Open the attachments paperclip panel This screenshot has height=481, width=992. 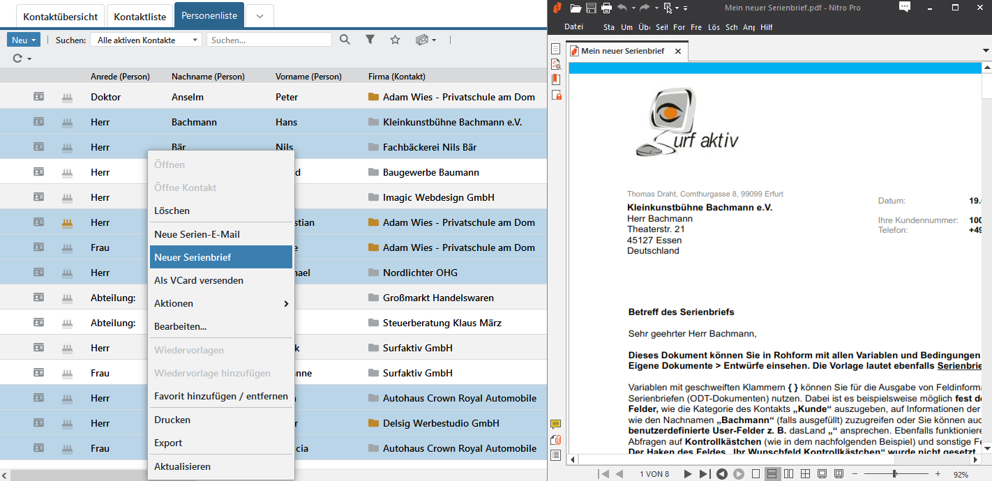tap(556, 440)
